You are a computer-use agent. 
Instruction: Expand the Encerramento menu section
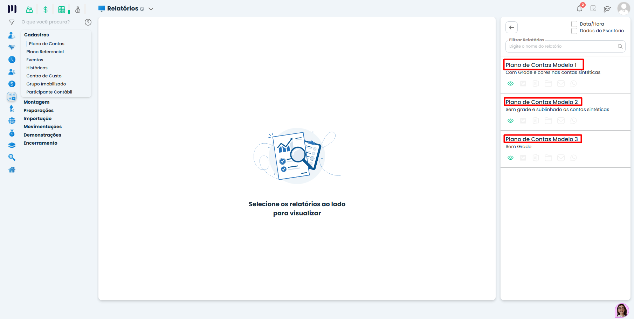pyautogui.click(x=40, y=143)
